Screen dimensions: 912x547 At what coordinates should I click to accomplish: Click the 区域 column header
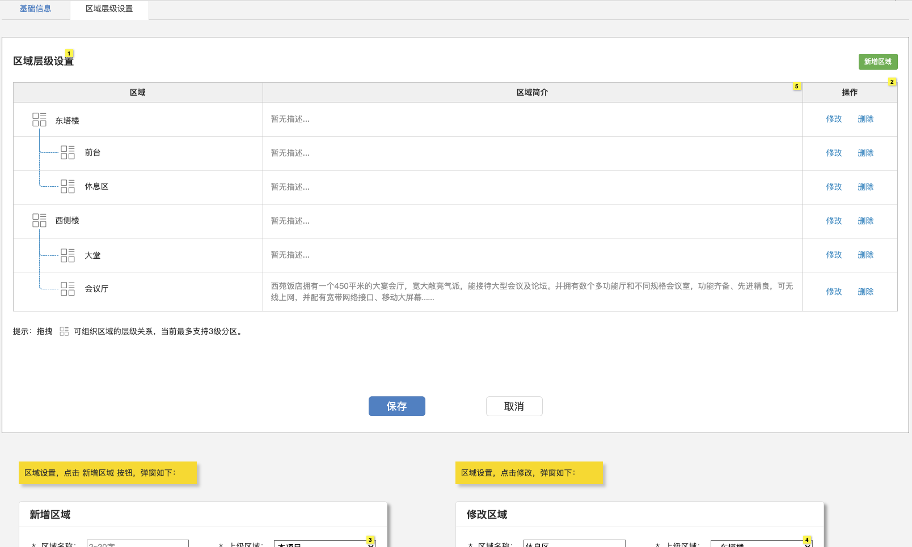click(x=138, y=92)
